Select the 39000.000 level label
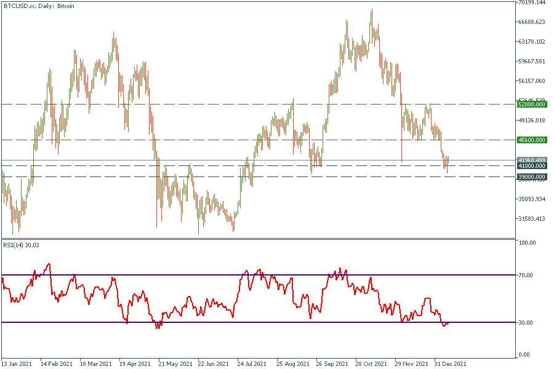The image size is (554, 369). tap(532, 177)
